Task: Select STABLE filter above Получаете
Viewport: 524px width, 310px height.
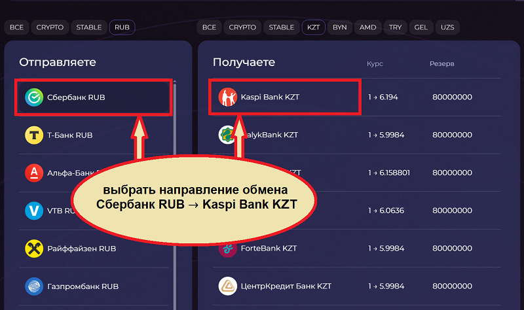Action: pos(282,27)
